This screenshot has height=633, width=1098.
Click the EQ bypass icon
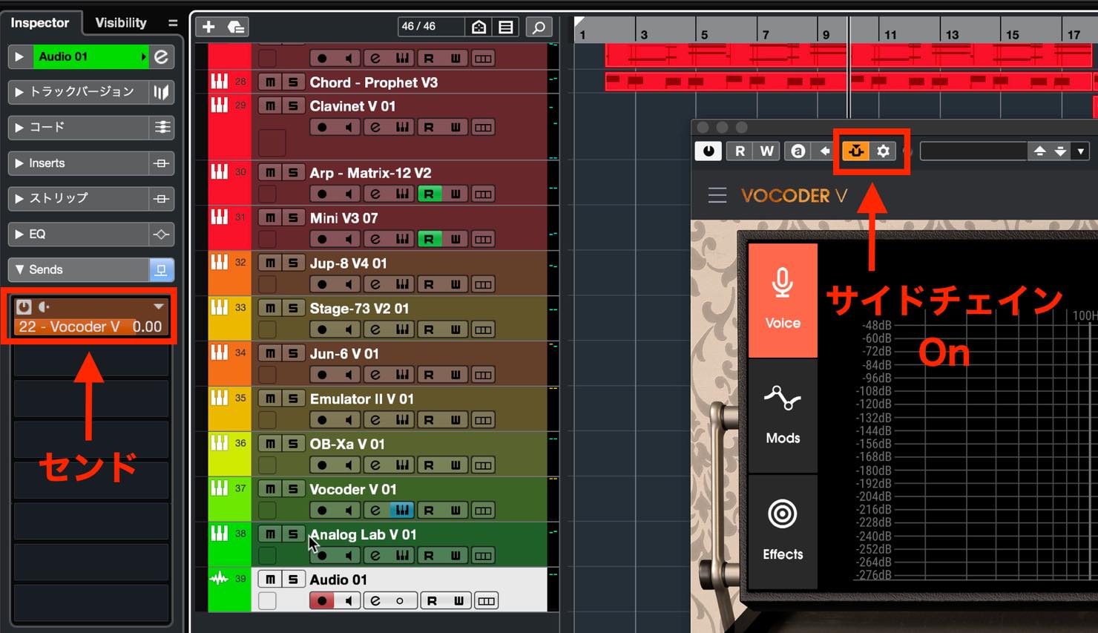coord(161,234)
